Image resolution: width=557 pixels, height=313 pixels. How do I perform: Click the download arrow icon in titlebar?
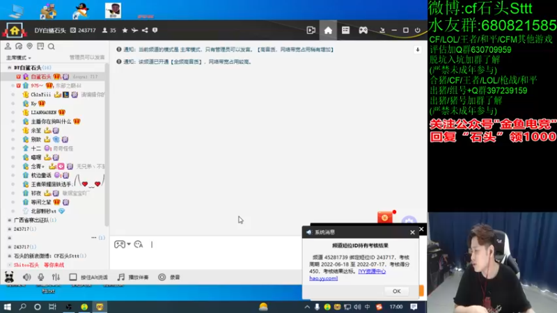(382, 30)
